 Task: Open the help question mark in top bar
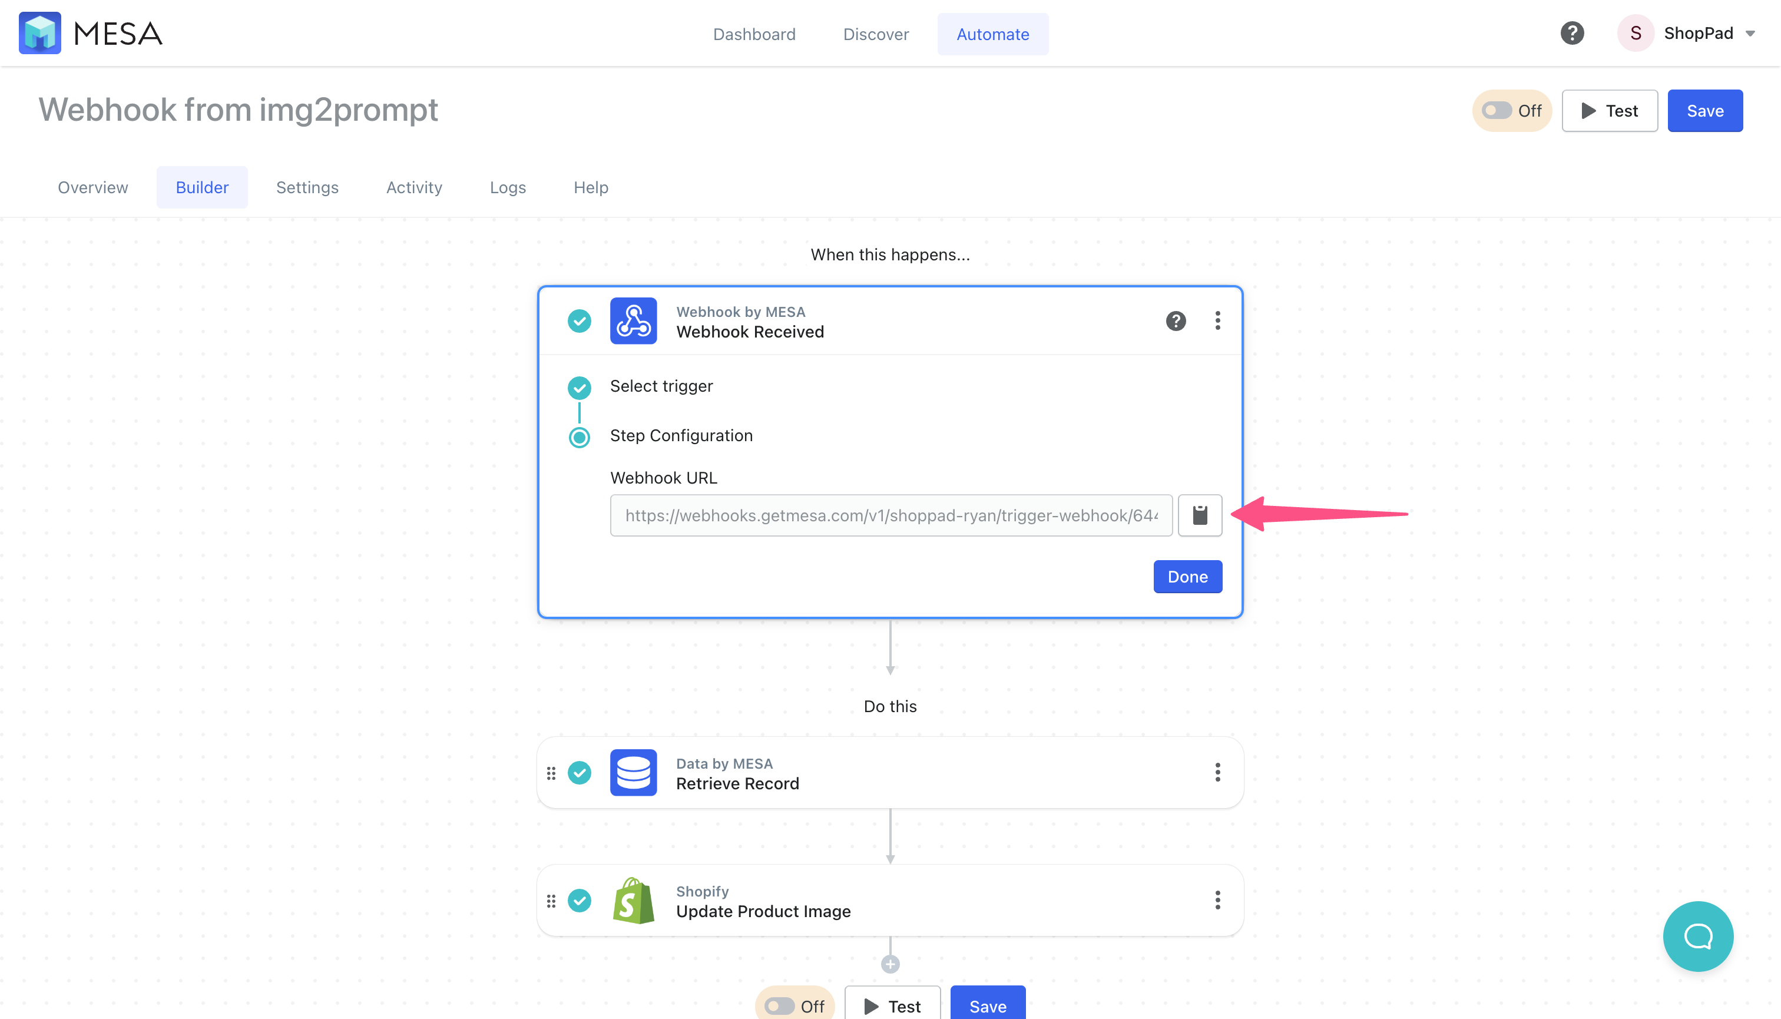click(1572, 33)
